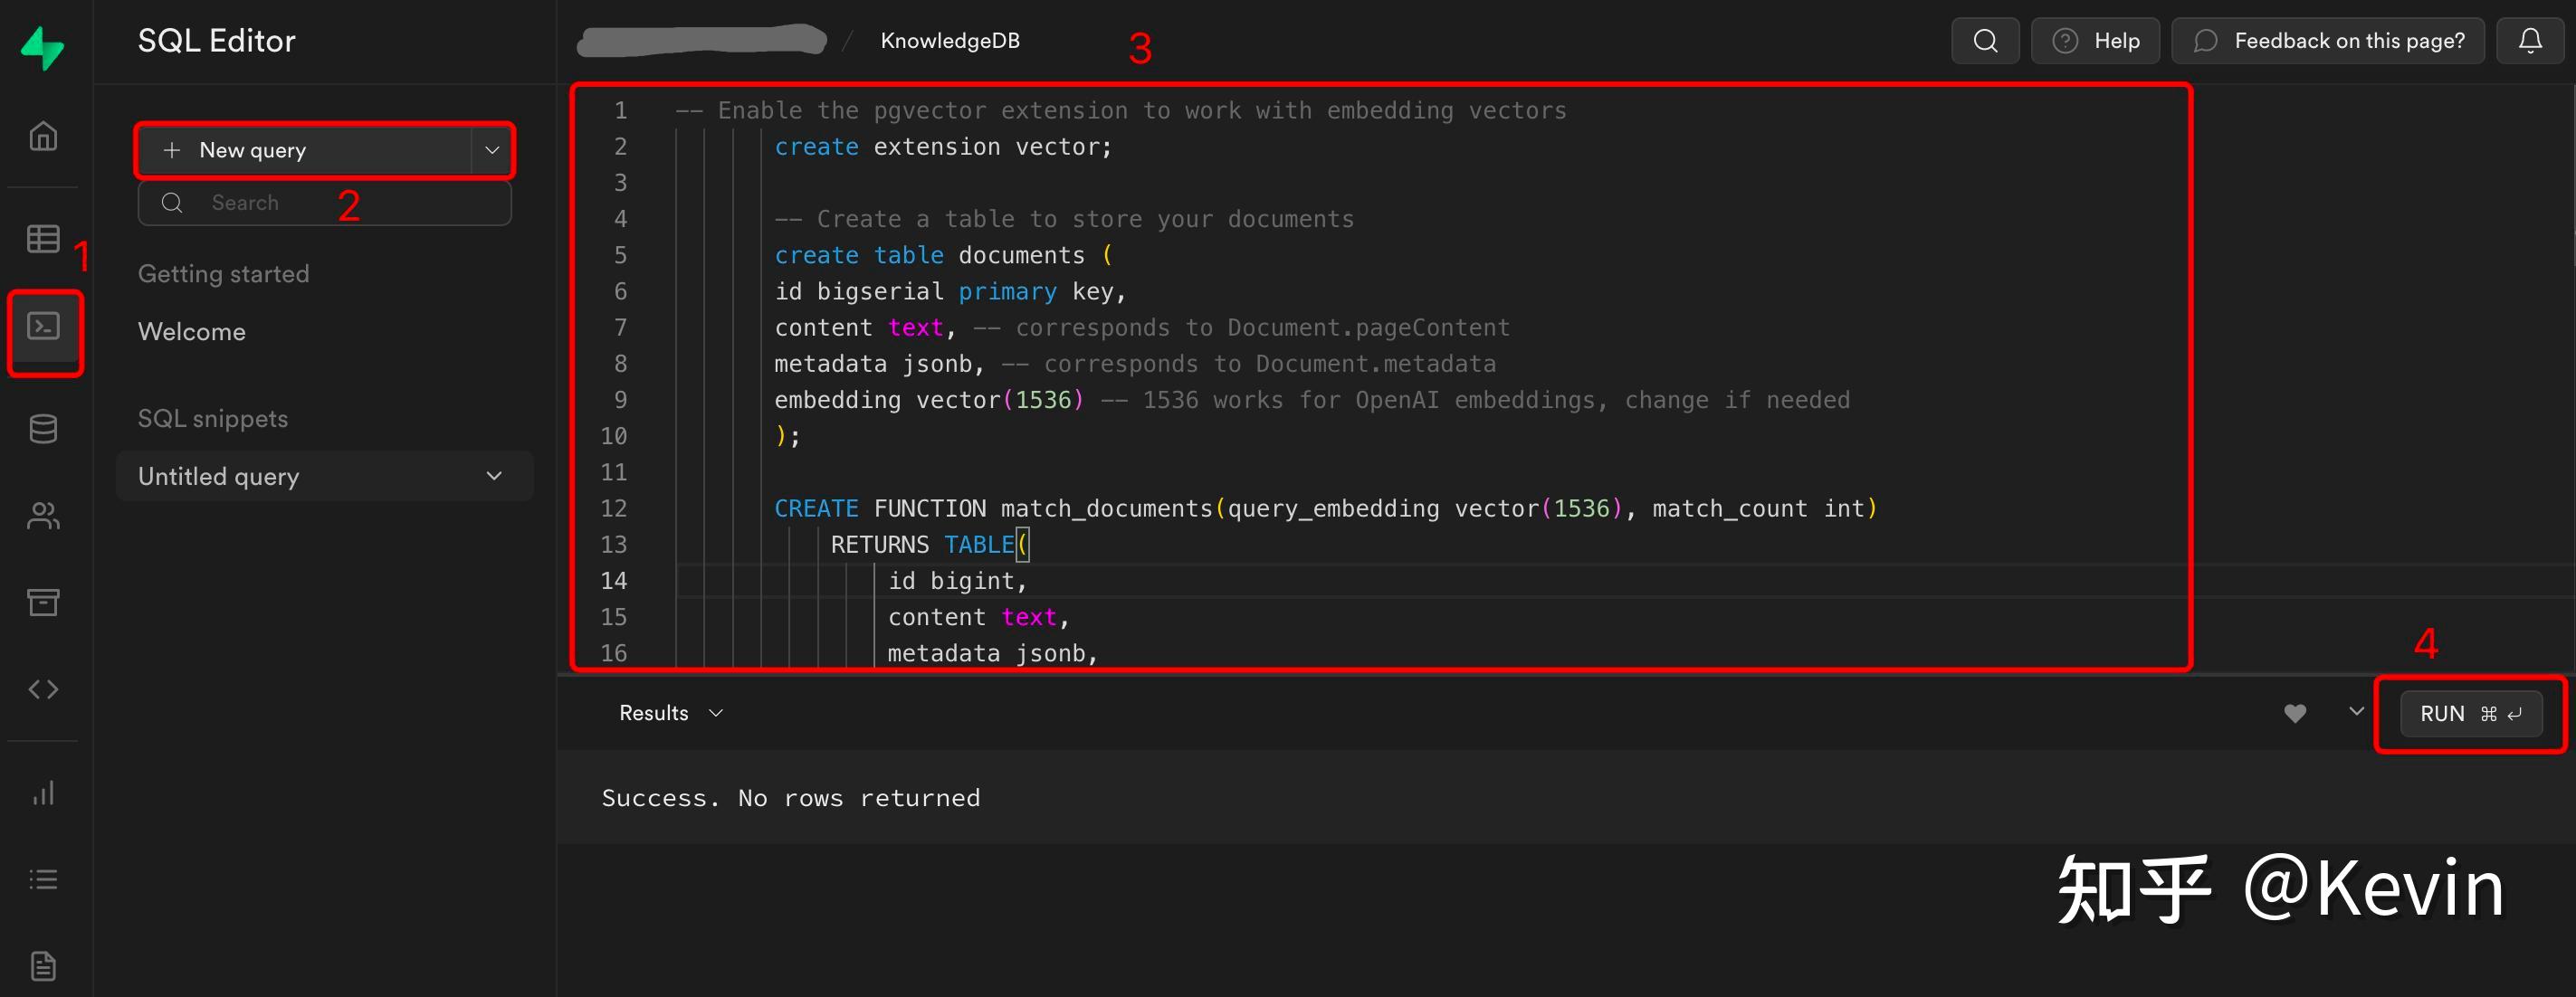Expand the New query dropdown arrow
This screenshot has height=997, width=2576.
[492, 150]
